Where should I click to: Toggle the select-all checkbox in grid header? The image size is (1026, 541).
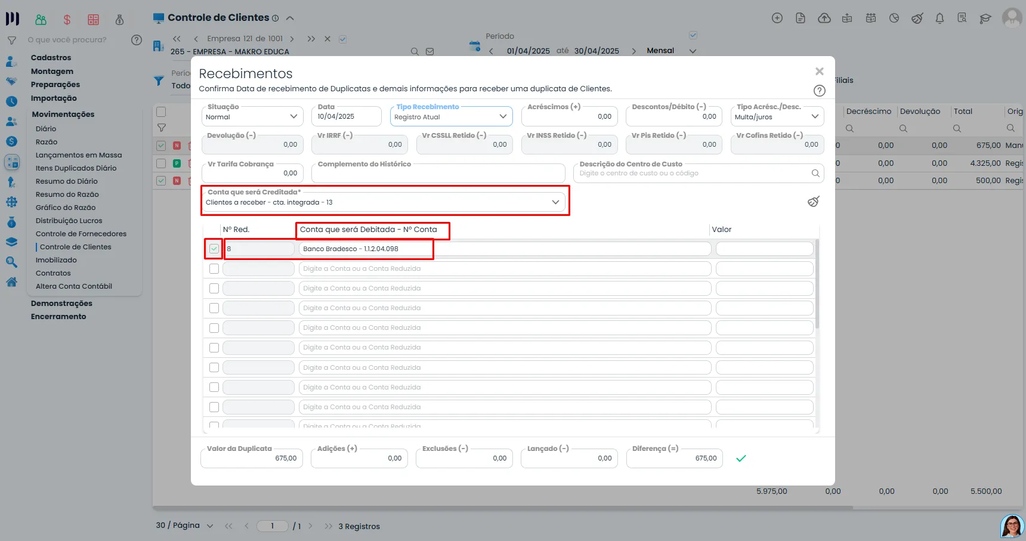(161, 112)
